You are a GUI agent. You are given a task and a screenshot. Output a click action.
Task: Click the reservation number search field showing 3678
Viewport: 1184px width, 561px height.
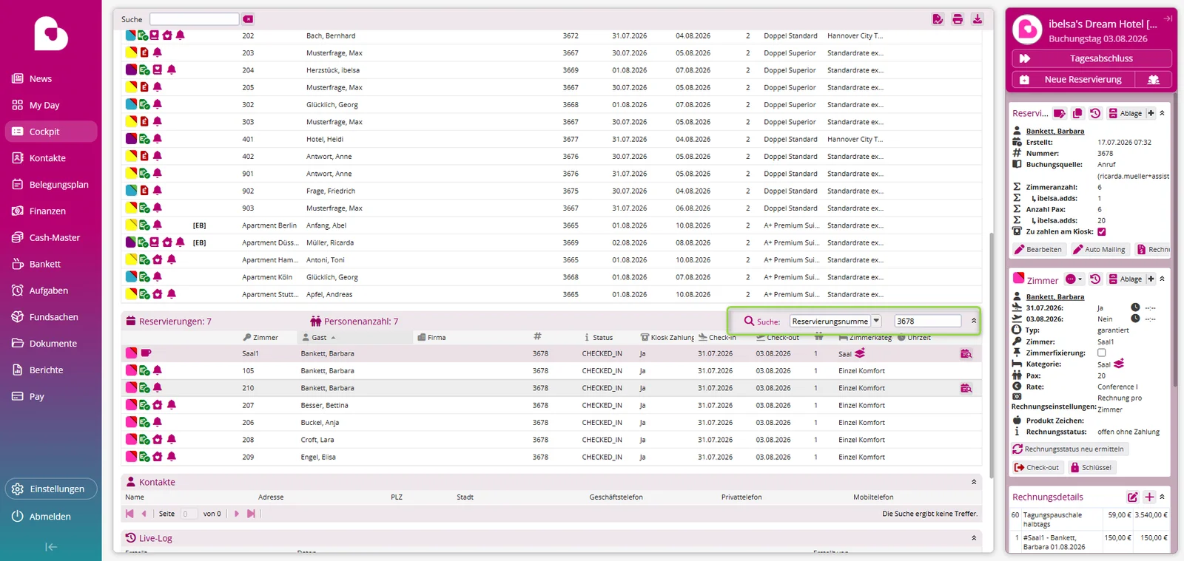coord(927,321)
